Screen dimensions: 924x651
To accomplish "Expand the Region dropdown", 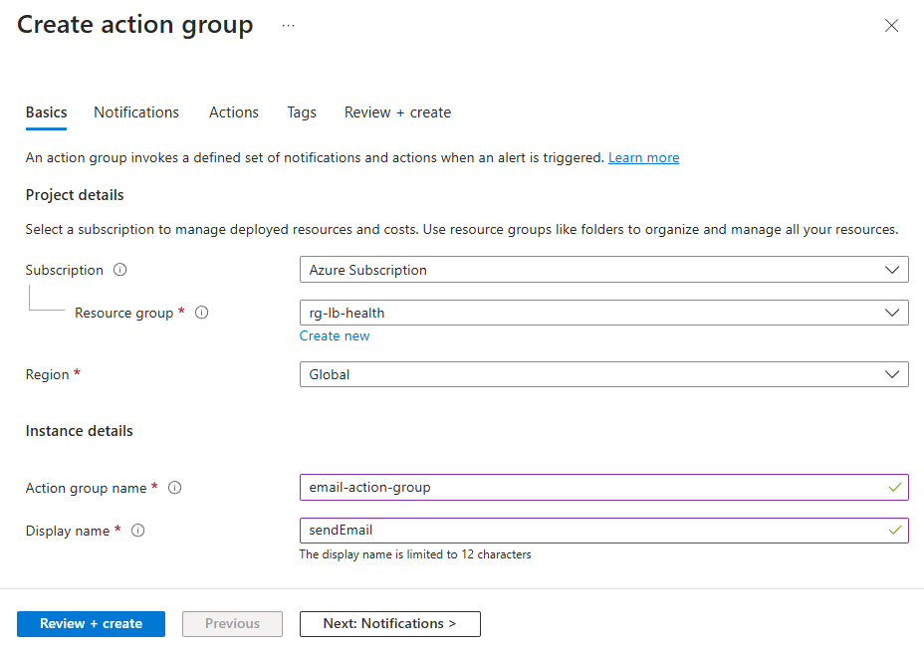I will [603, 374].
